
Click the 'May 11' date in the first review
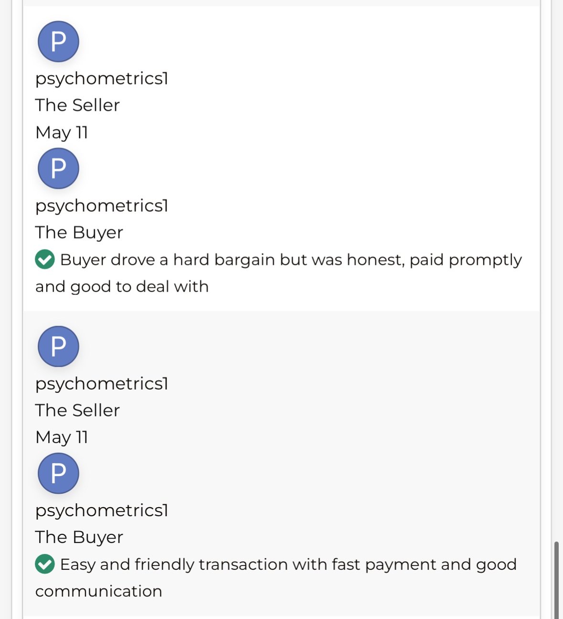pos(62,132)
